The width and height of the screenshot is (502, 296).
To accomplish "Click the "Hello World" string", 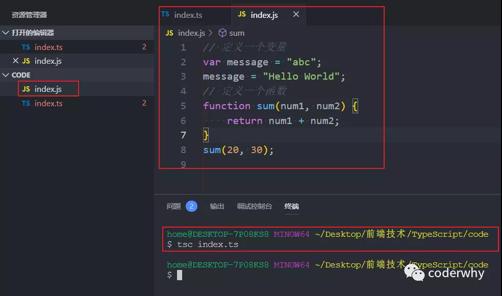I will pyautogui.click(x=301, y=76).
